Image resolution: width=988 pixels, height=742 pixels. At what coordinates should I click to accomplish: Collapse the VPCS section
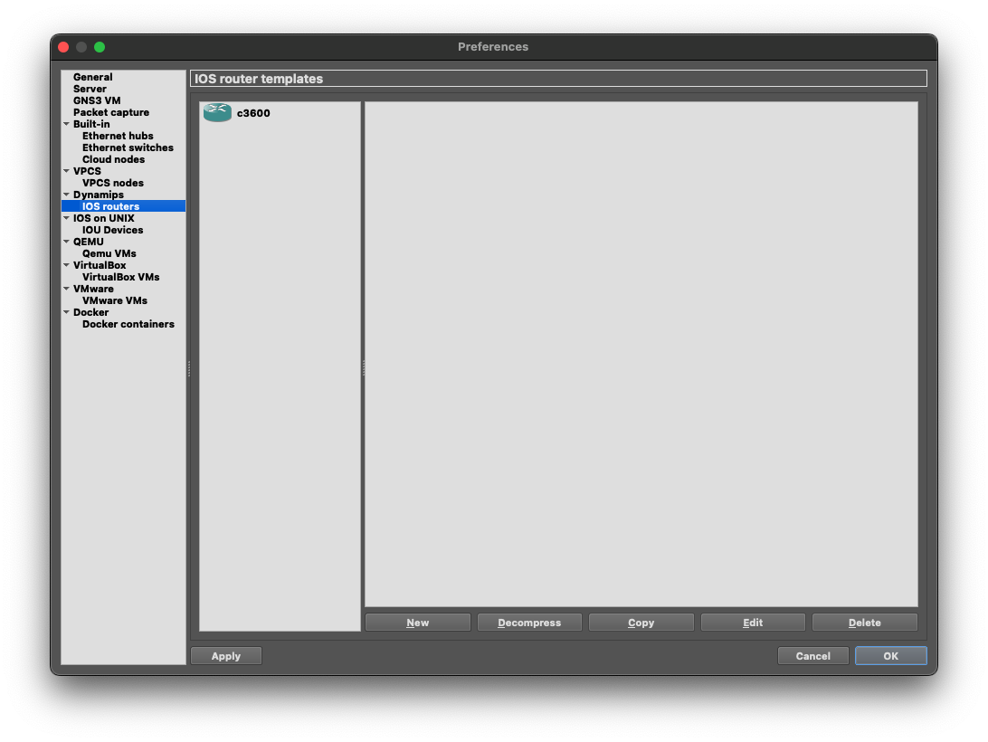(67, 171)
